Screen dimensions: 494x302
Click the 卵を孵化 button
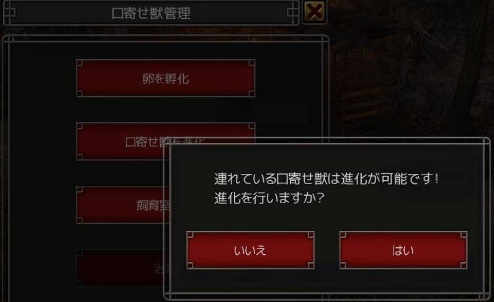click(166, 78)
